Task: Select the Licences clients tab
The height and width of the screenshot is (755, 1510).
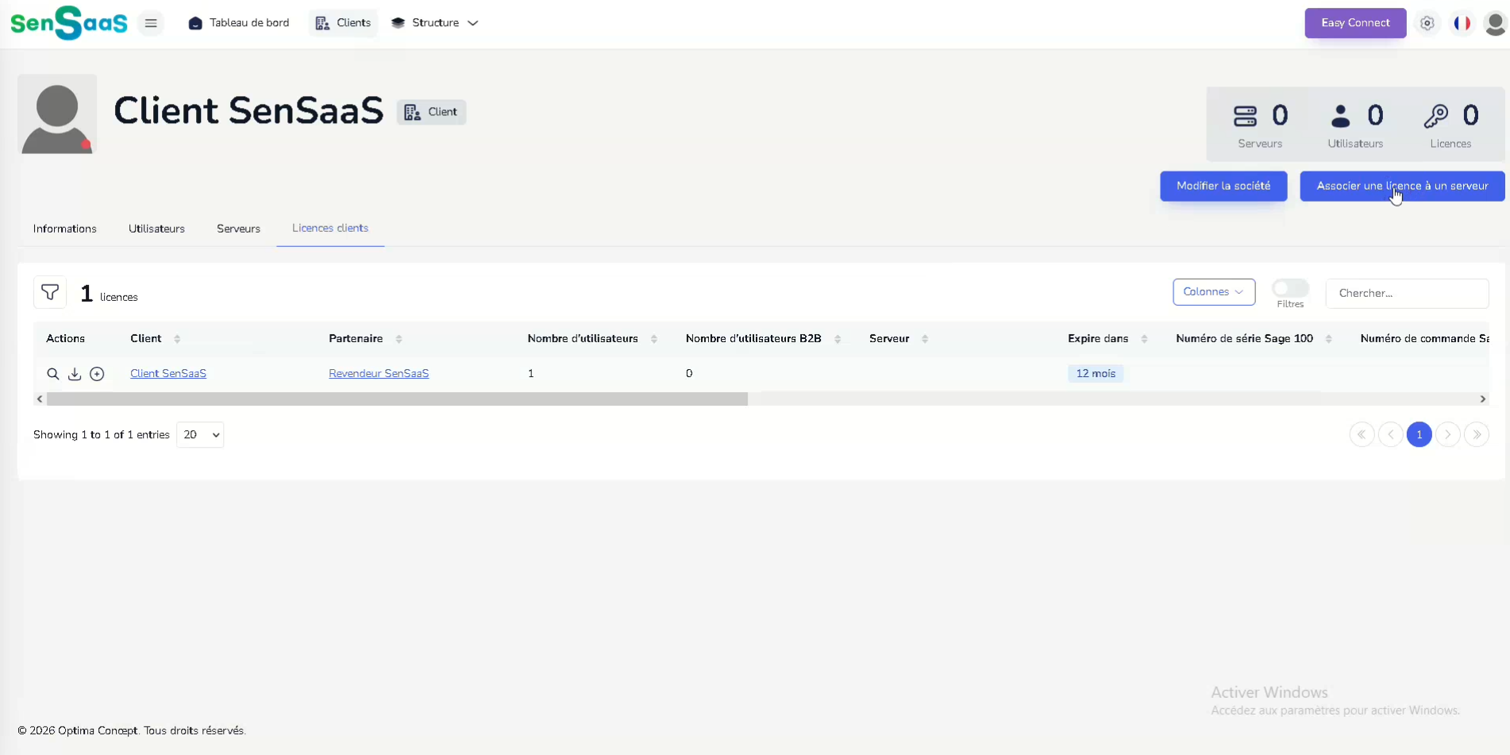Action: pyautogui.click(x=330, y=229)
